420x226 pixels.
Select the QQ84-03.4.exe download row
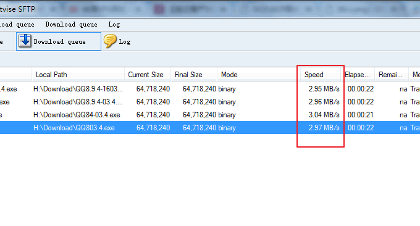[210, 115]
